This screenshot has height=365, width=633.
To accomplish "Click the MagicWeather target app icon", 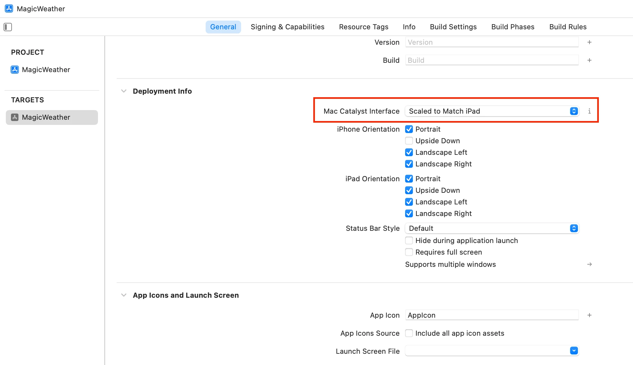I will (x=15, y=117).
